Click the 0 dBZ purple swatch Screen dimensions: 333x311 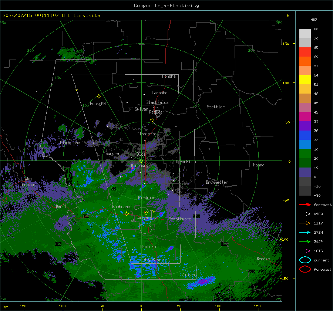click(305, 172)
